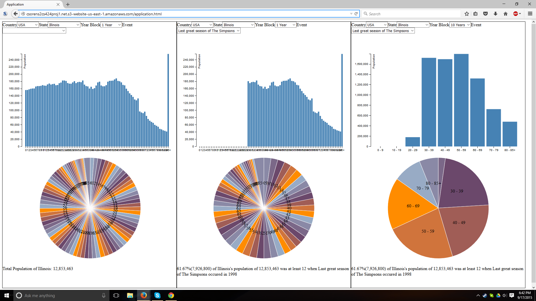Click the 20 - 29 bar in right chart
Viewport: 536px width, 301px height.
click(x=413, y=142)
